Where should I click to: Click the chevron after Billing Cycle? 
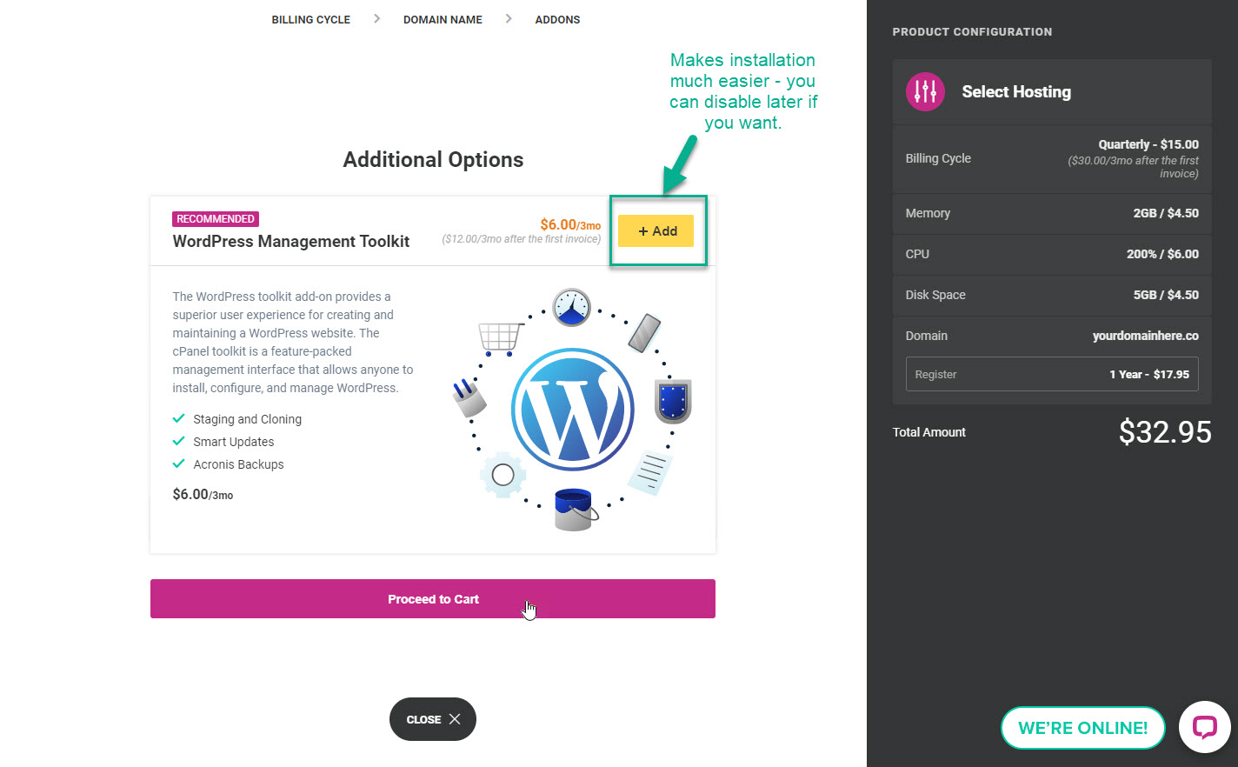point(376,18)
